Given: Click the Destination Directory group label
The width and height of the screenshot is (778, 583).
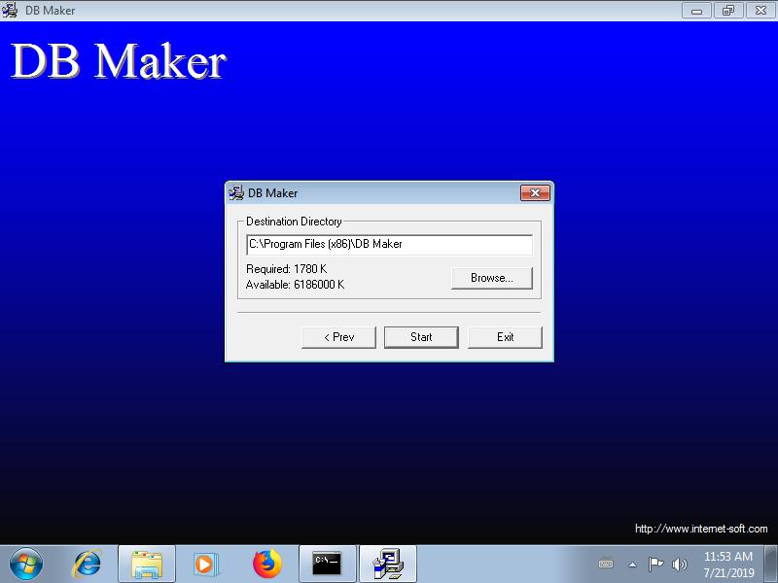Looking at the screenshot, I should (x=294, y=222).
